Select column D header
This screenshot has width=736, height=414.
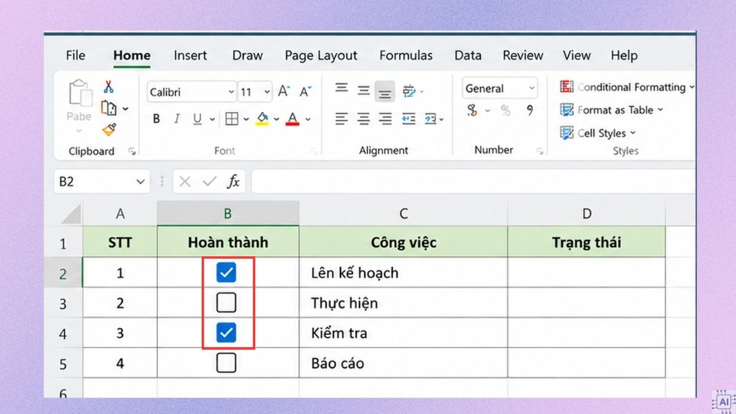pos(586,213)
